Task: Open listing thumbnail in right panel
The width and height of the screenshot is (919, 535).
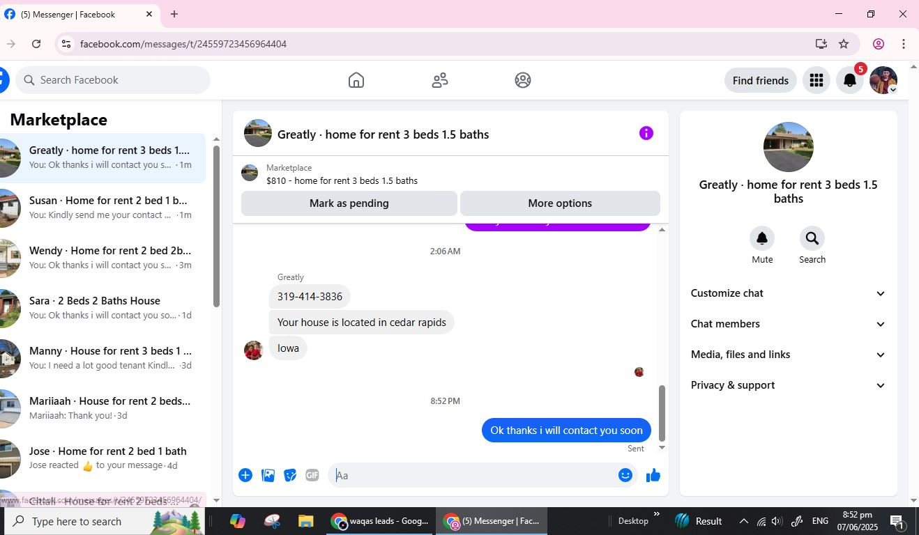Action: pyautogui.click(x=789, y=147)
